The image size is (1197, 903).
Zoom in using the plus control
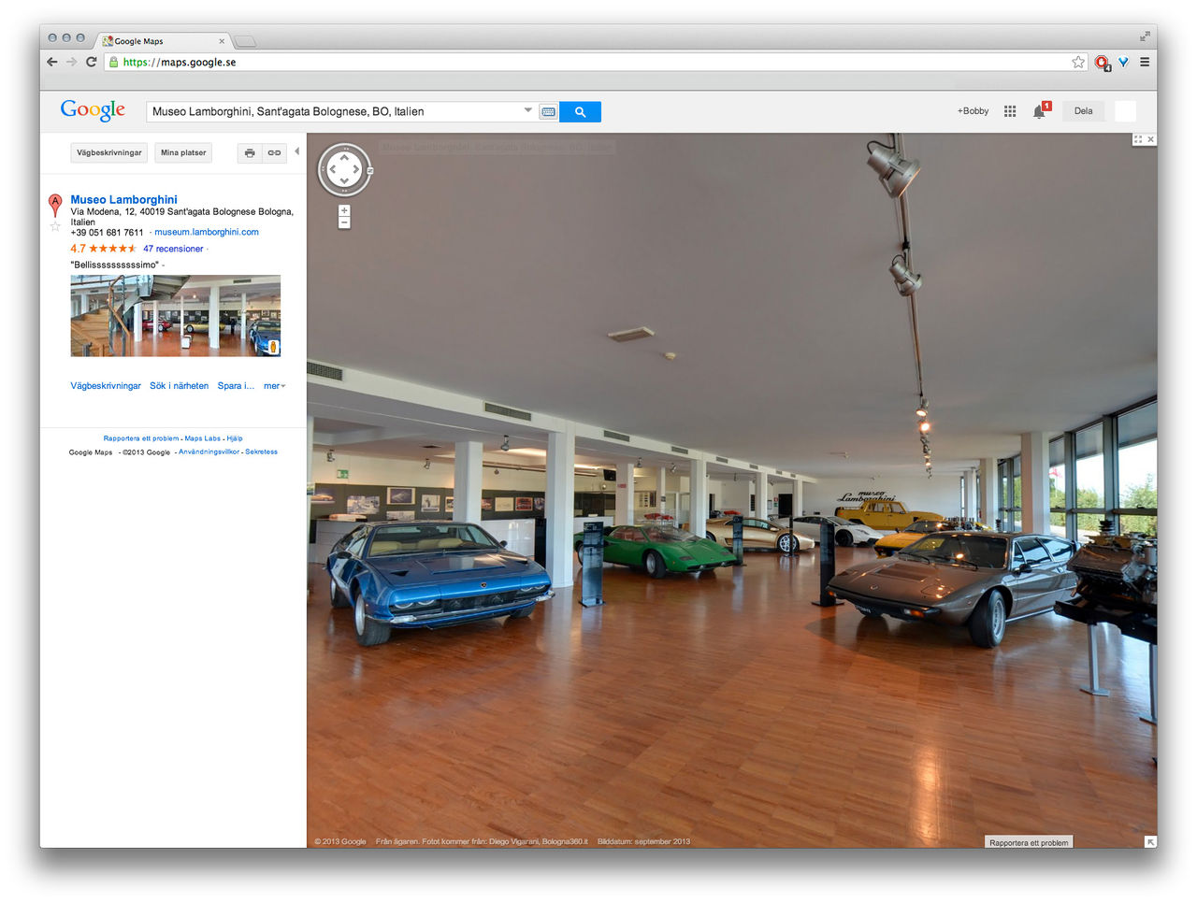[344, 209]
